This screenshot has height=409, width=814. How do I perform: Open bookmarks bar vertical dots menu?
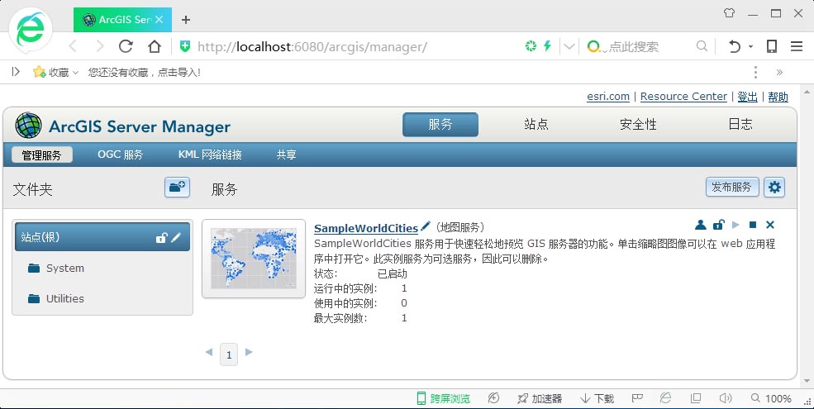coord(756,72)
